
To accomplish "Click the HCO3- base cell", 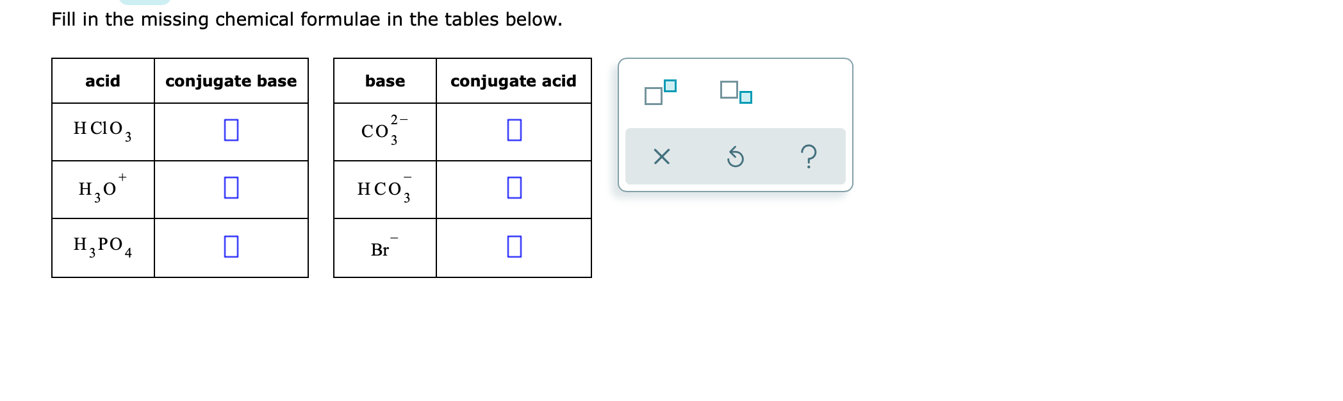I will pyautogui.click(x=385, y=190).
